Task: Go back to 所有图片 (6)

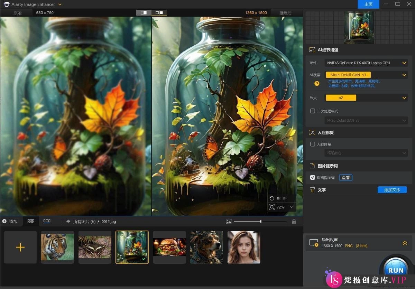Action: click(81, 222)
